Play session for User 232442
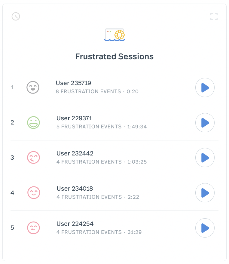This screenshot has height=264, width=229. (x=205, y=158)
